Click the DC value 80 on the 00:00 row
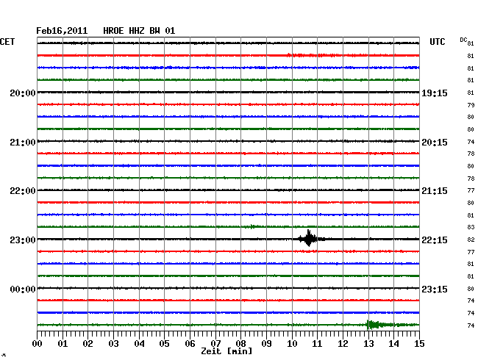Image resolution: width=478 pixels, height=363 pixels. coord(471,289)
